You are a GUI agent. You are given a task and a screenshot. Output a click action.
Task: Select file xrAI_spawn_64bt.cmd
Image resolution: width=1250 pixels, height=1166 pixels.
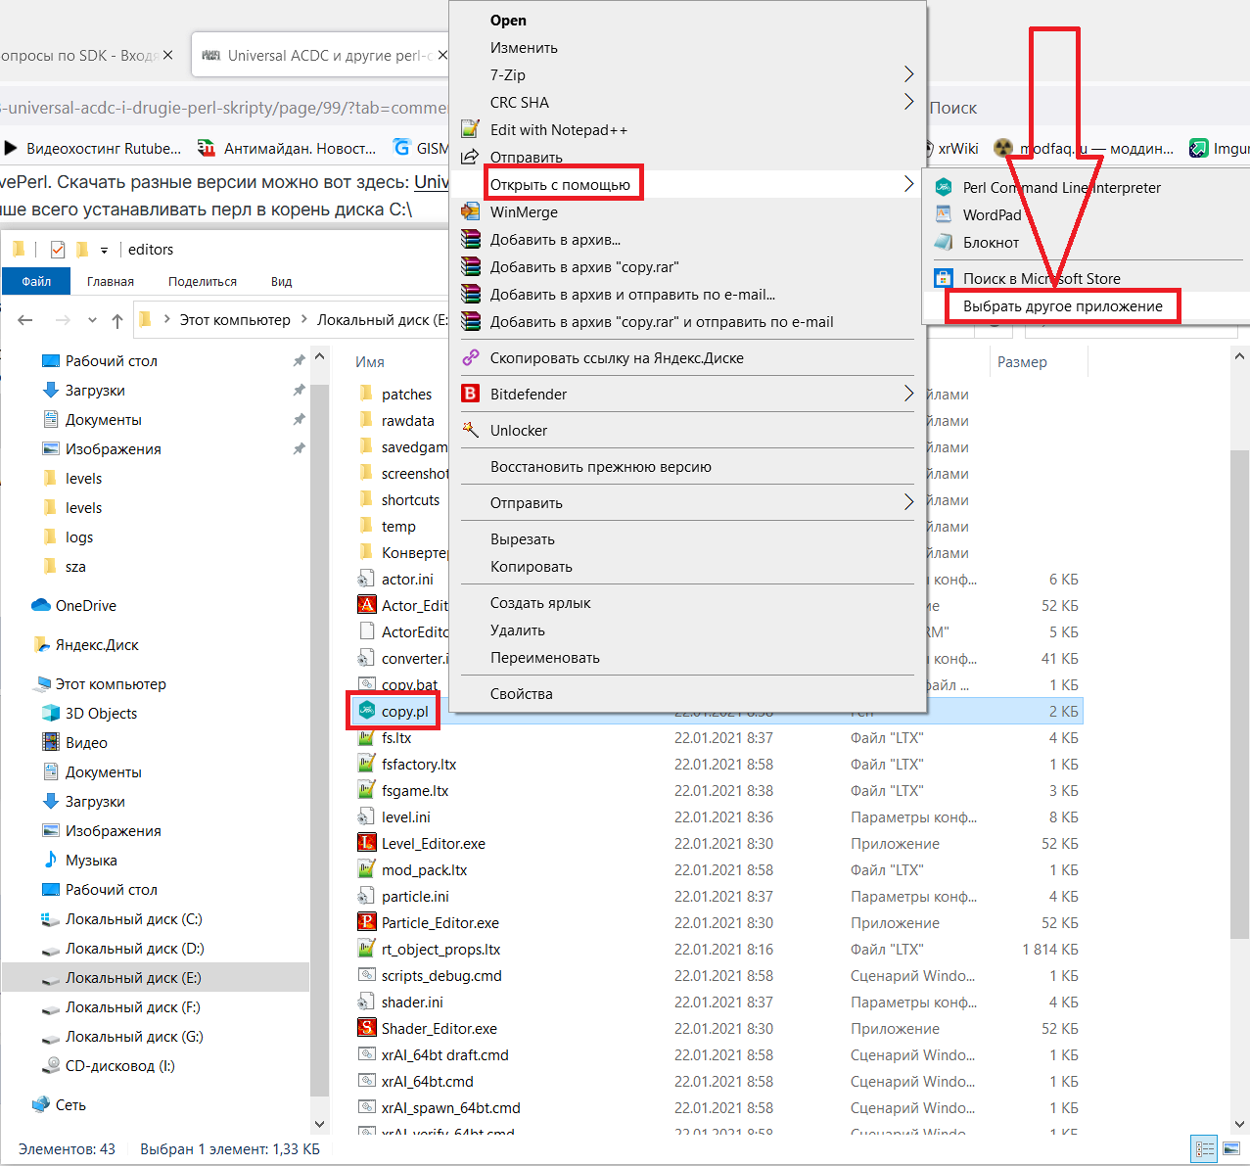[450, 1107]
